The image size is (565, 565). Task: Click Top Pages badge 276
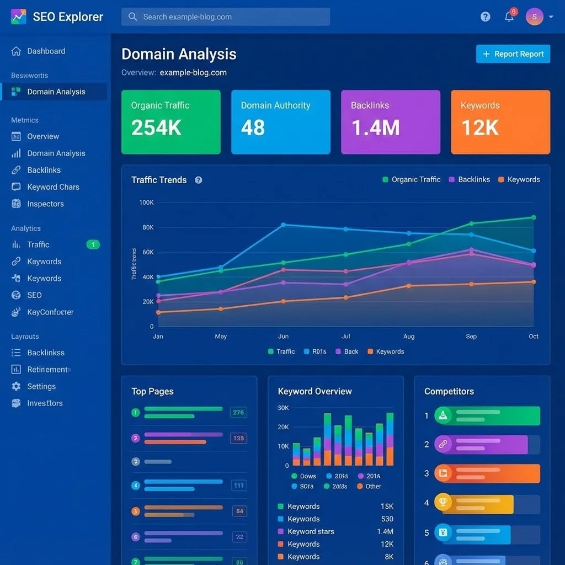click(238, 413)
